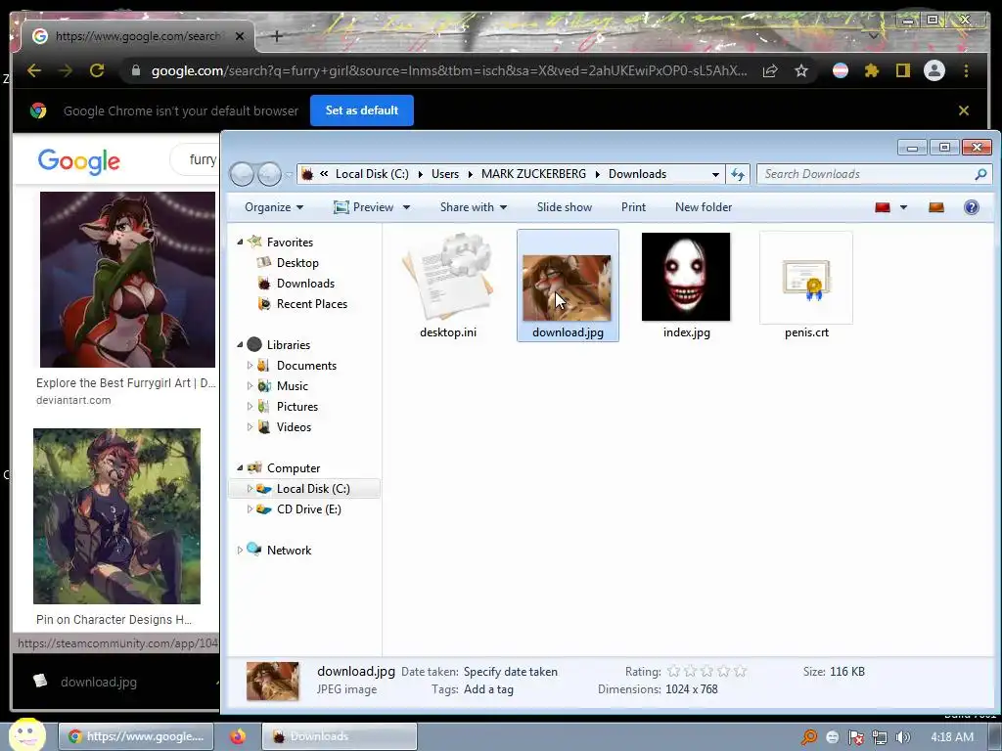Open the first deviantart image result
Image resolution: width=1002 pixels, height=751 pixels.
click(x=127, y=280)
